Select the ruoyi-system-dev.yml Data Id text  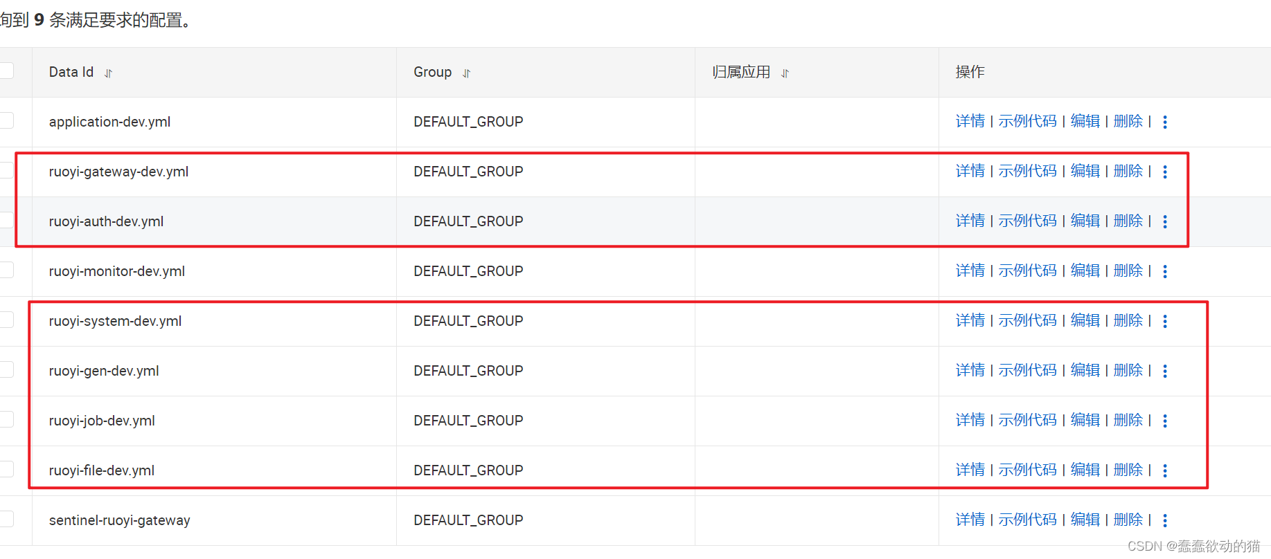tap(115, 321)
